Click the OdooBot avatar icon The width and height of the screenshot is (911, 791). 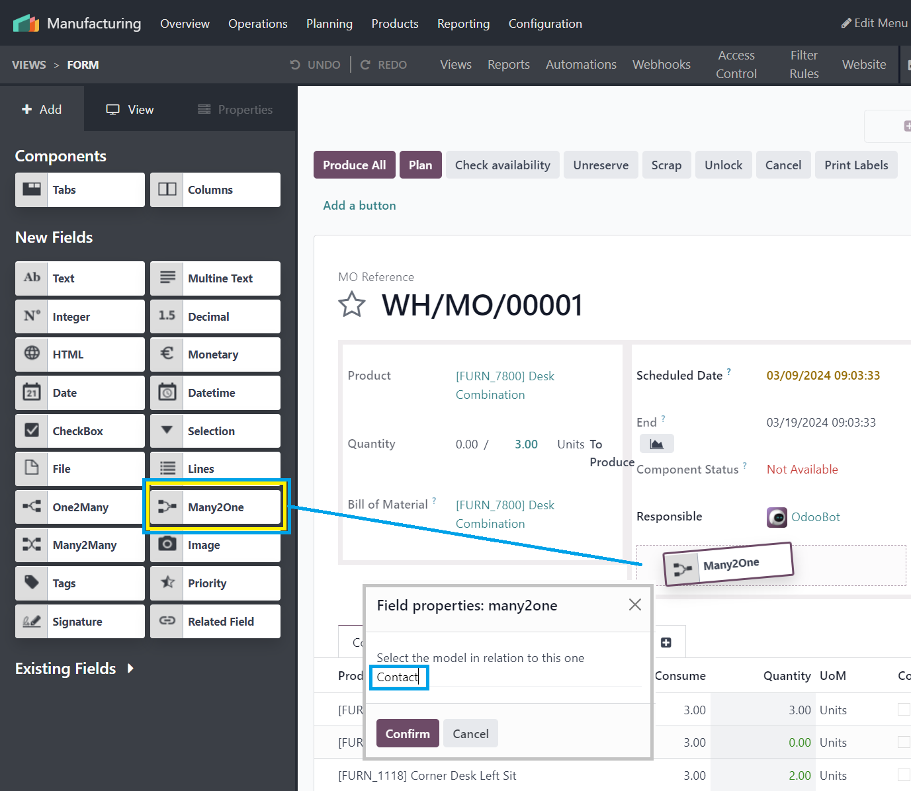tap(777, 517)
